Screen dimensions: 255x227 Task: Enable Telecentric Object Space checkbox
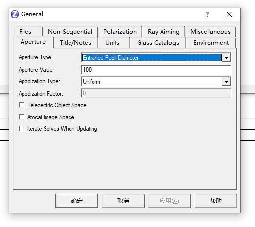(22, 105)
